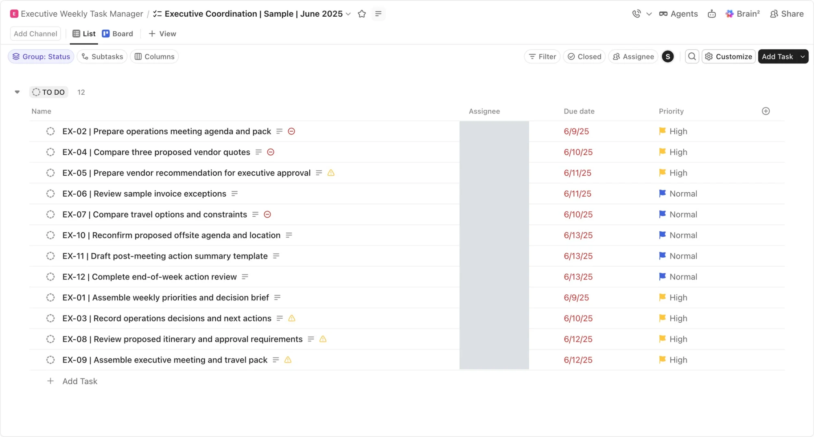The width and height of the screenshot is (814, 437).
Task: Click blocked icon on EX-07 task
Action: [x=267, y=214]
